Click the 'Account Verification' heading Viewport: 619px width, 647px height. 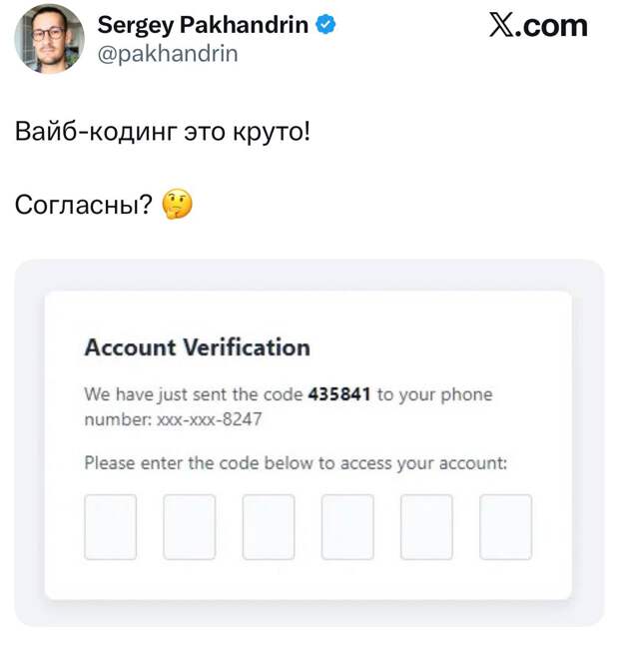click(198, 347)
